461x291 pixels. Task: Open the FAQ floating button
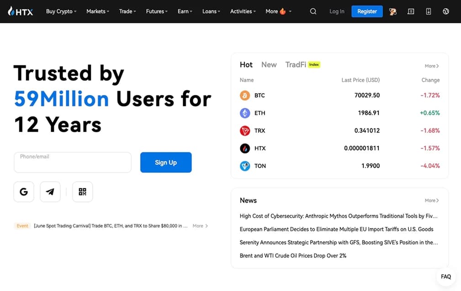point(446,276)
